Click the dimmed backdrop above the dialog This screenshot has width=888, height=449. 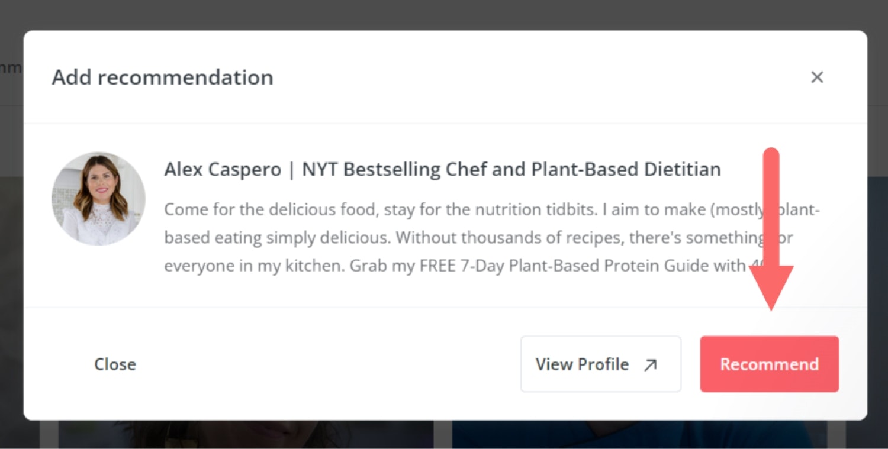pos(444,14)
